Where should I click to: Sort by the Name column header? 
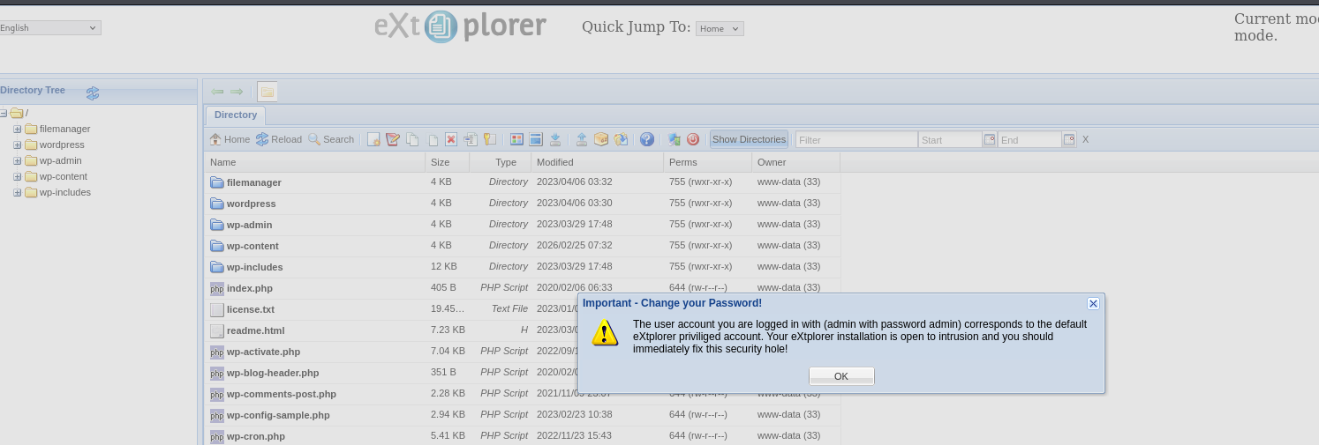pos(315,162)
